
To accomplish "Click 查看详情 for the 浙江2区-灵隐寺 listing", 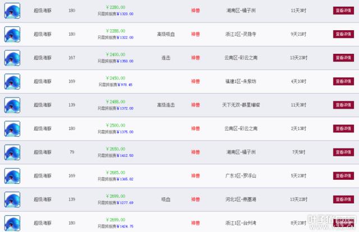I will (343, 34).
